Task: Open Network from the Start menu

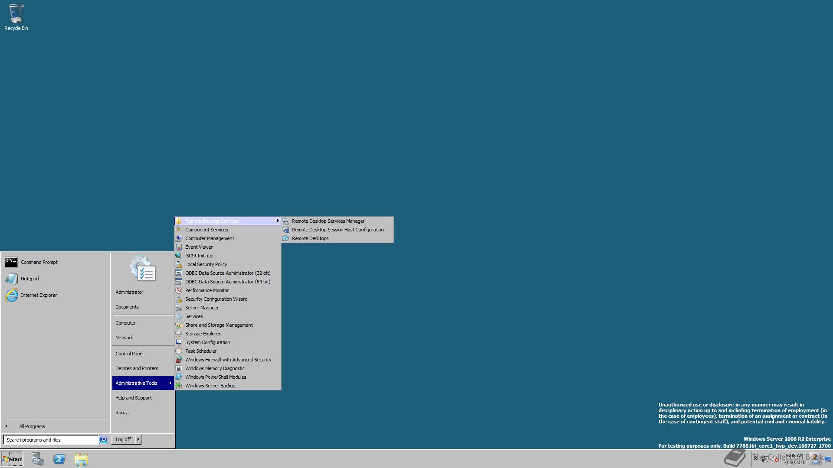Action: [x=125, y=338]
